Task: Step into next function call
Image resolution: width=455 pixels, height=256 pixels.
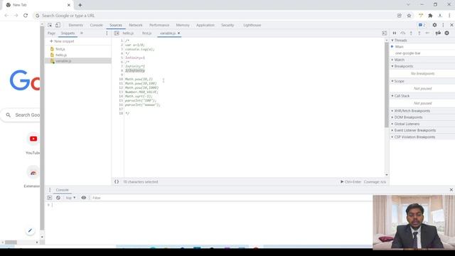Action: (x=411, y=33)
